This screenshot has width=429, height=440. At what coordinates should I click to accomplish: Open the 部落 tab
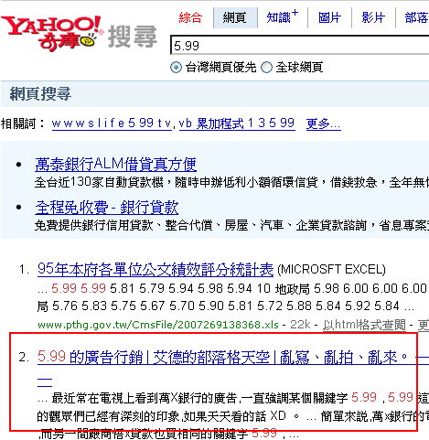pyautogui.click(x=416, y=17)
